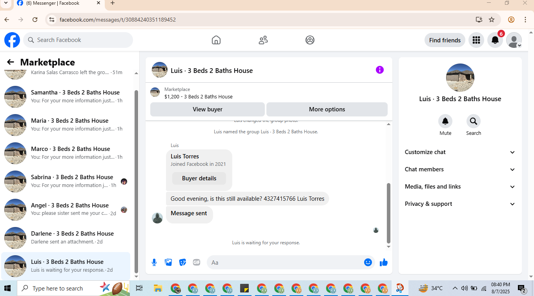534x296 pixels.
Task: Click the $1,200 listing title link
Action: (x=199, y=96)
